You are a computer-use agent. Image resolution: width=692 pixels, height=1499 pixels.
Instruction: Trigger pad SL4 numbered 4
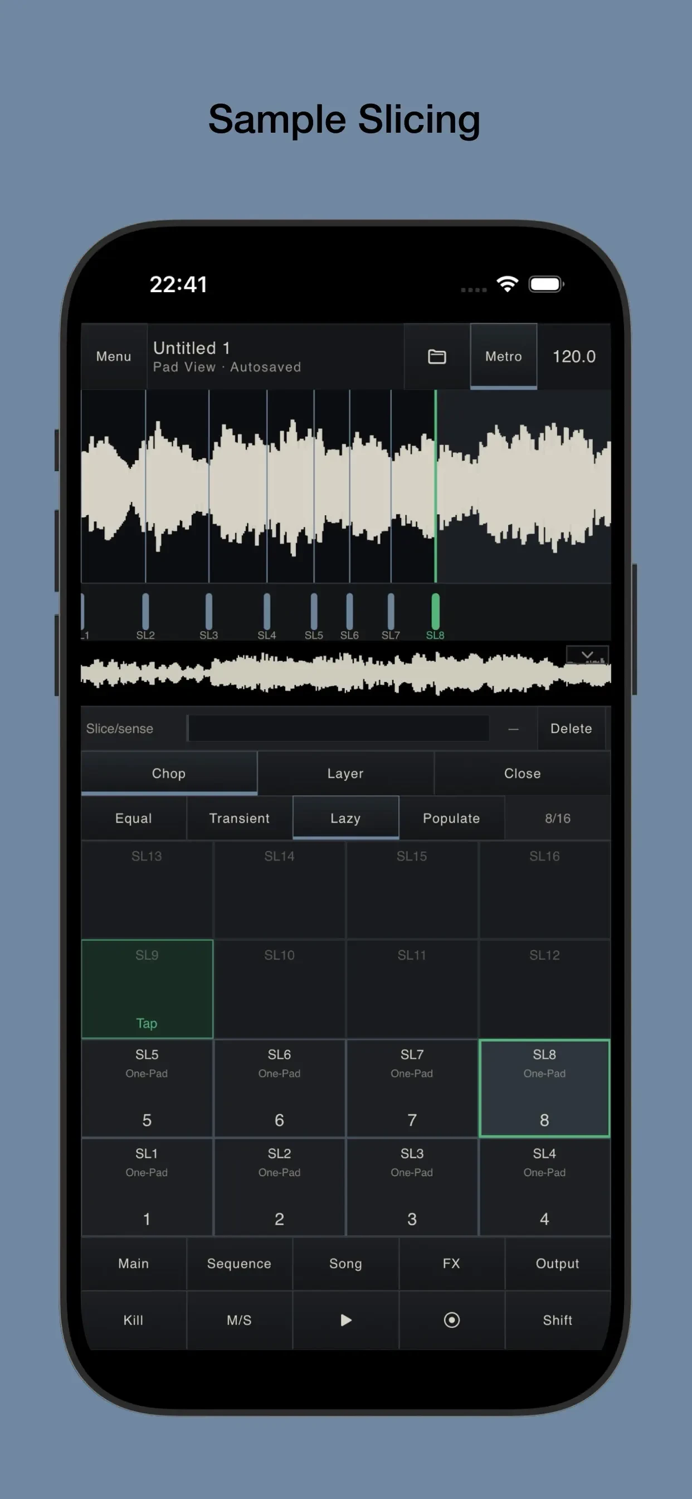(x=544, y=1187)
